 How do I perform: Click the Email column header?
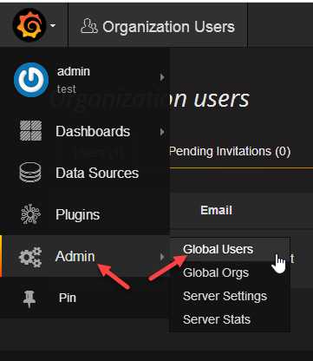click(216, 210)
